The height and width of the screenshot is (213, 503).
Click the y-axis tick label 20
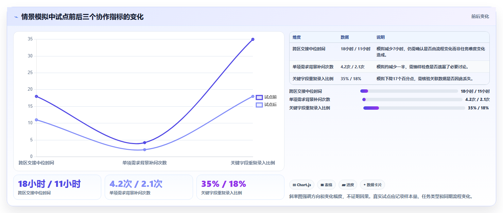[x=30, y=89]
